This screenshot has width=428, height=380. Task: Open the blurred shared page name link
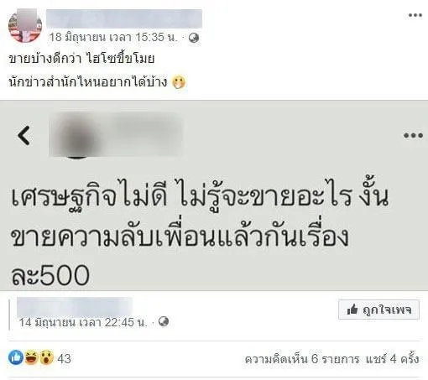(x=75, y=307)
